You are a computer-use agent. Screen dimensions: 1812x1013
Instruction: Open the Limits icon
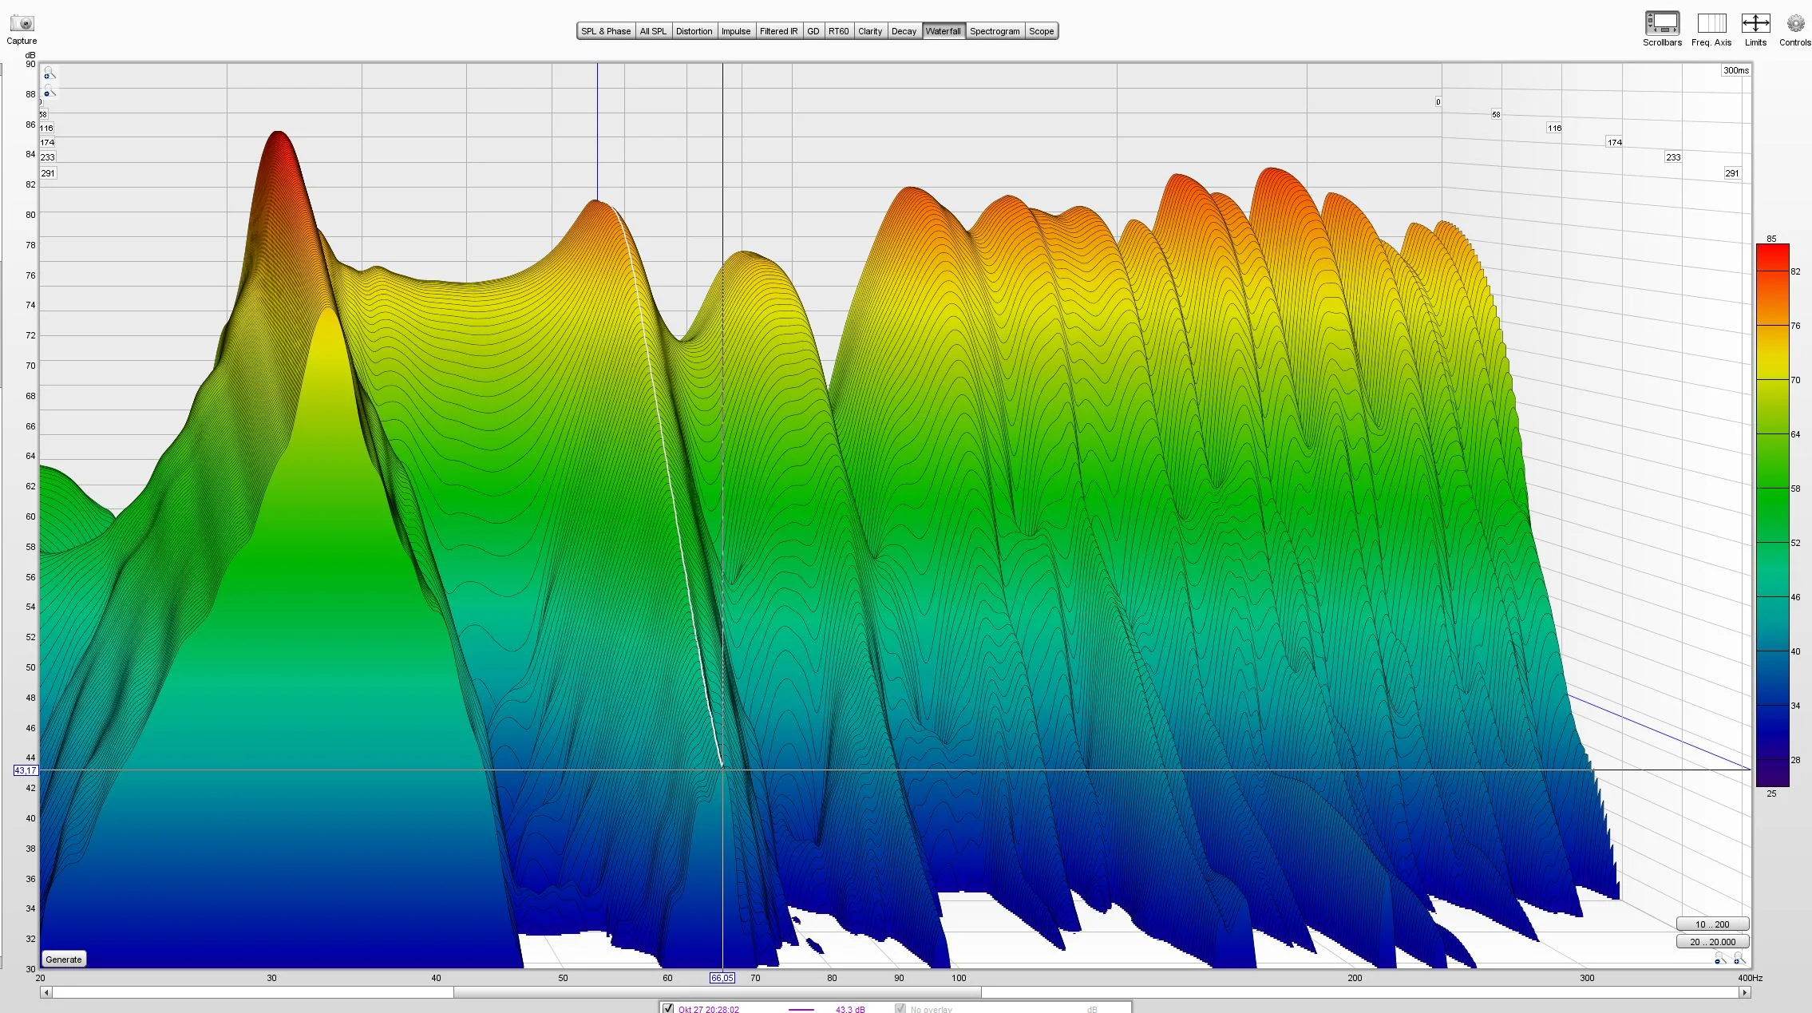tap(1755, 23)
